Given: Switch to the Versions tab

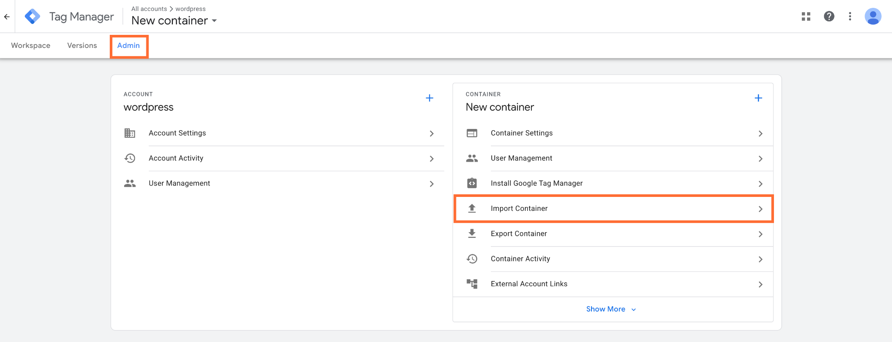Looking at the screenshot, I should click(82, 45).
